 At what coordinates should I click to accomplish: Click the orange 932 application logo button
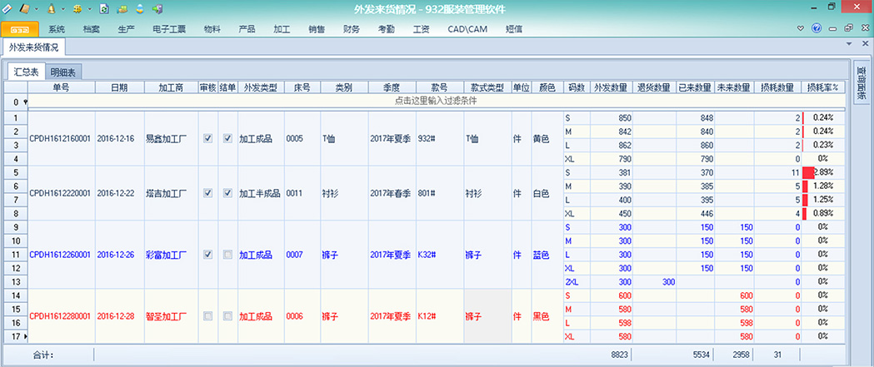19,29
